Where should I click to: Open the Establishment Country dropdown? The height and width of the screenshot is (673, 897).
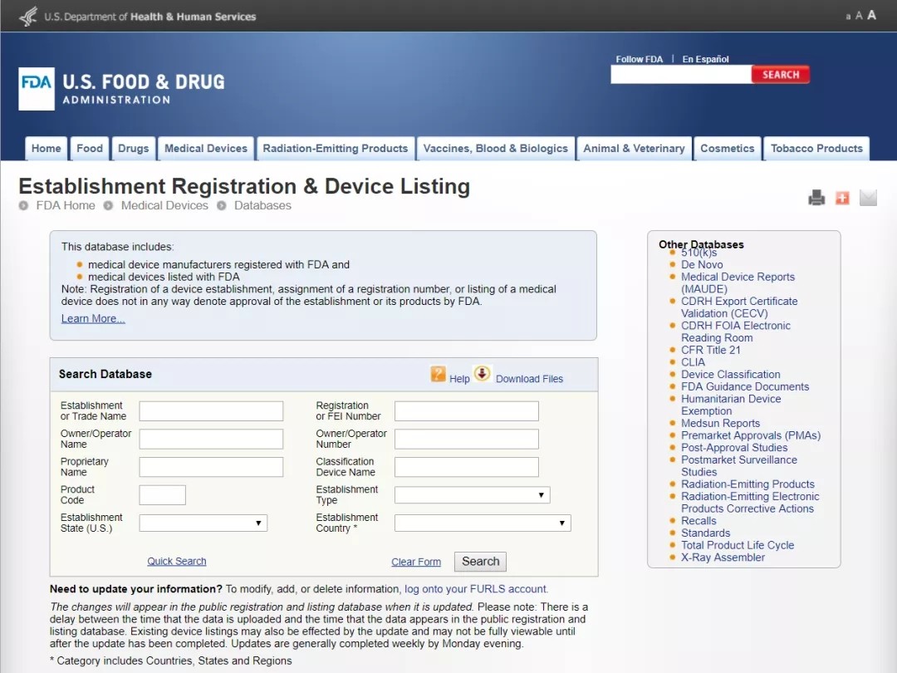[483, 523]
